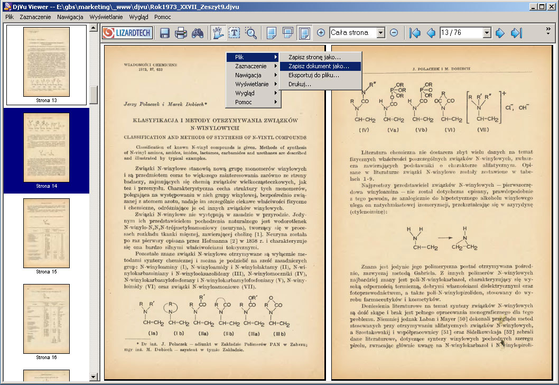Image resolution: width=559 pixels, height=385 pixels.
Task: Switch to single page layout
Action: 271,33
